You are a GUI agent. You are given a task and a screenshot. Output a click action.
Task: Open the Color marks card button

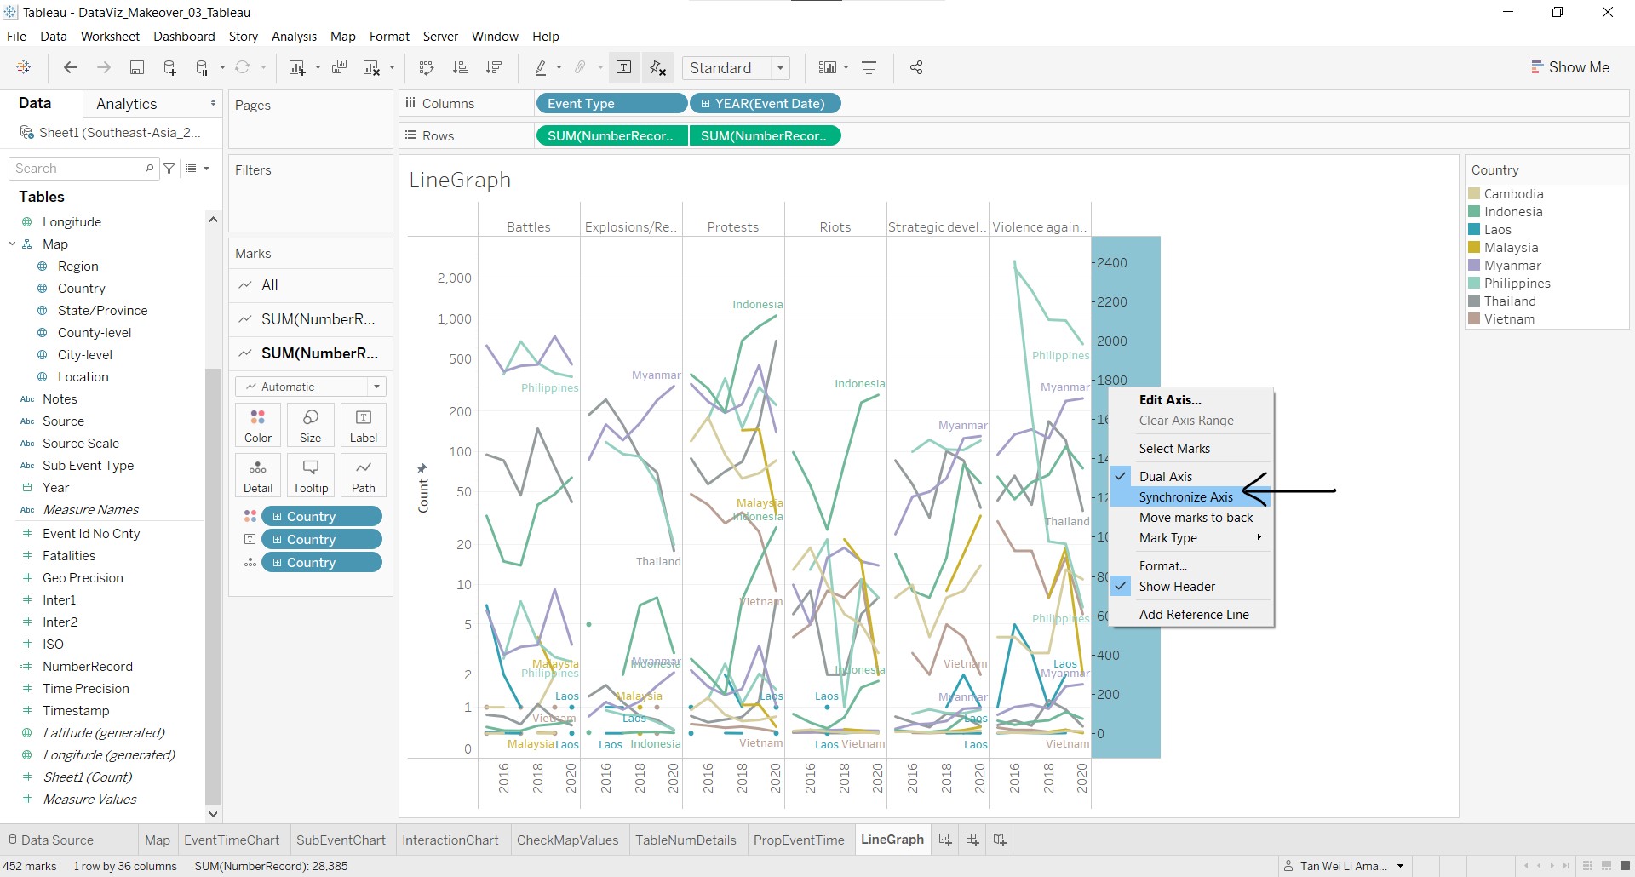(x=258, y=425)
